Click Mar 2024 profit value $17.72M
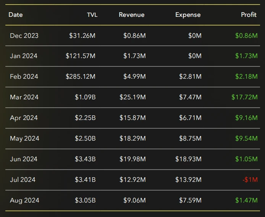 (x=244, y=97)
